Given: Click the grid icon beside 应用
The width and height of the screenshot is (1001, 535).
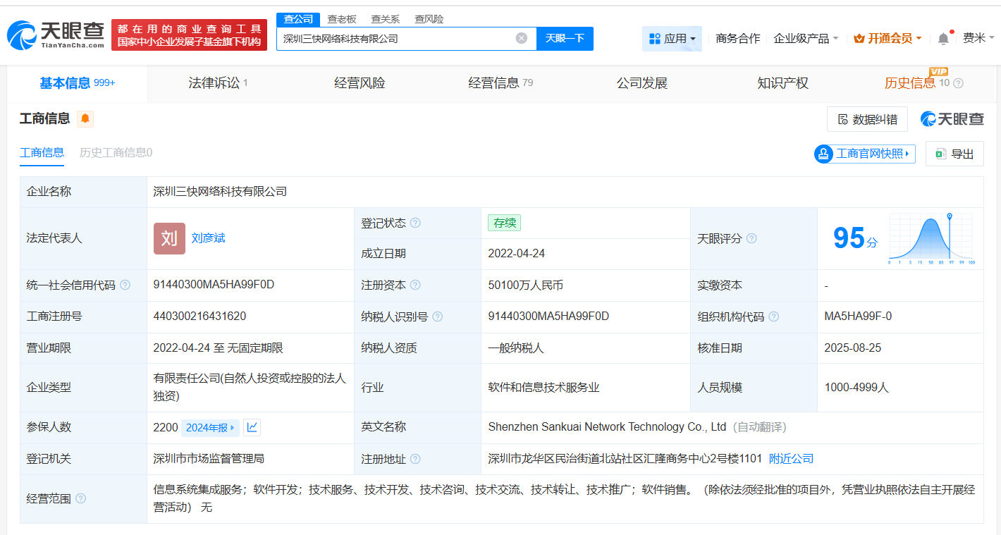Looking at the screenshot, I should pos(654,38).
